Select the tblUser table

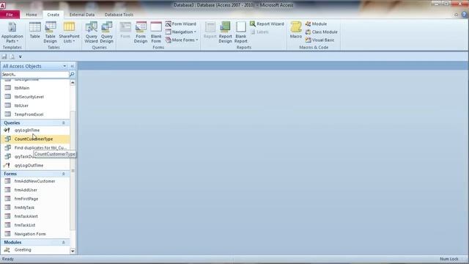(x=35, y=106)
